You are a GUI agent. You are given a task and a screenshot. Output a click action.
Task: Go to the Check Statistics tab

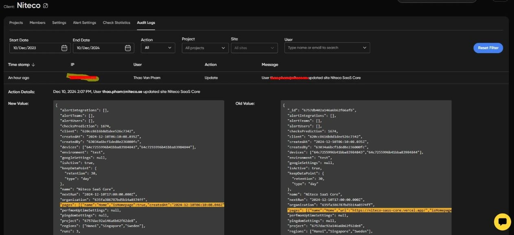click(116, 23)
